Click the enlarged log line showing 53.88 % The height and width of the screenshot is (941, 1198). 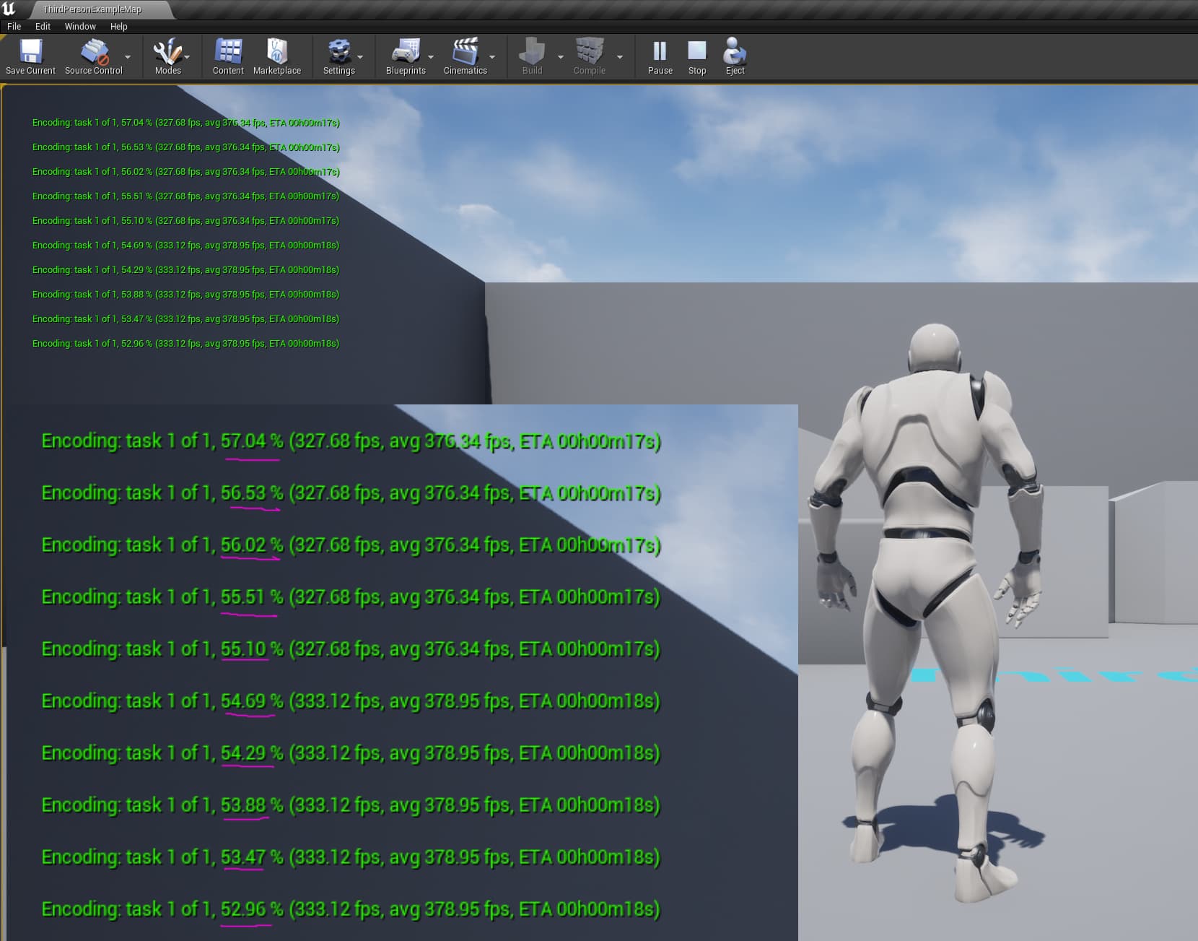(x=351, y=805)
